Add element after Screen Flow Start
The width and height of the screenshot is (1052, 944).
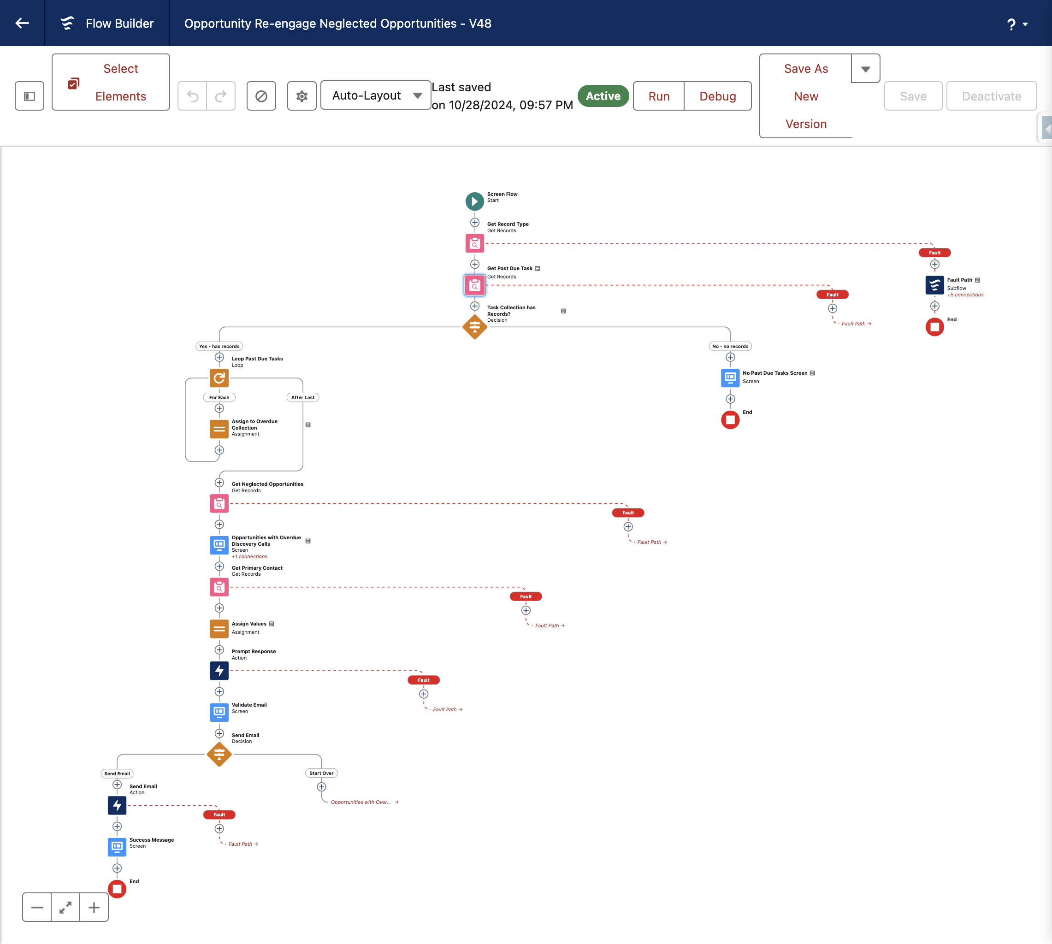point(475,223)
